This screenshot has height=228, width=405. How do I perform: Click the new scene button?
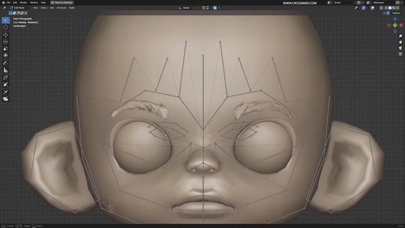tap(359, 3)
